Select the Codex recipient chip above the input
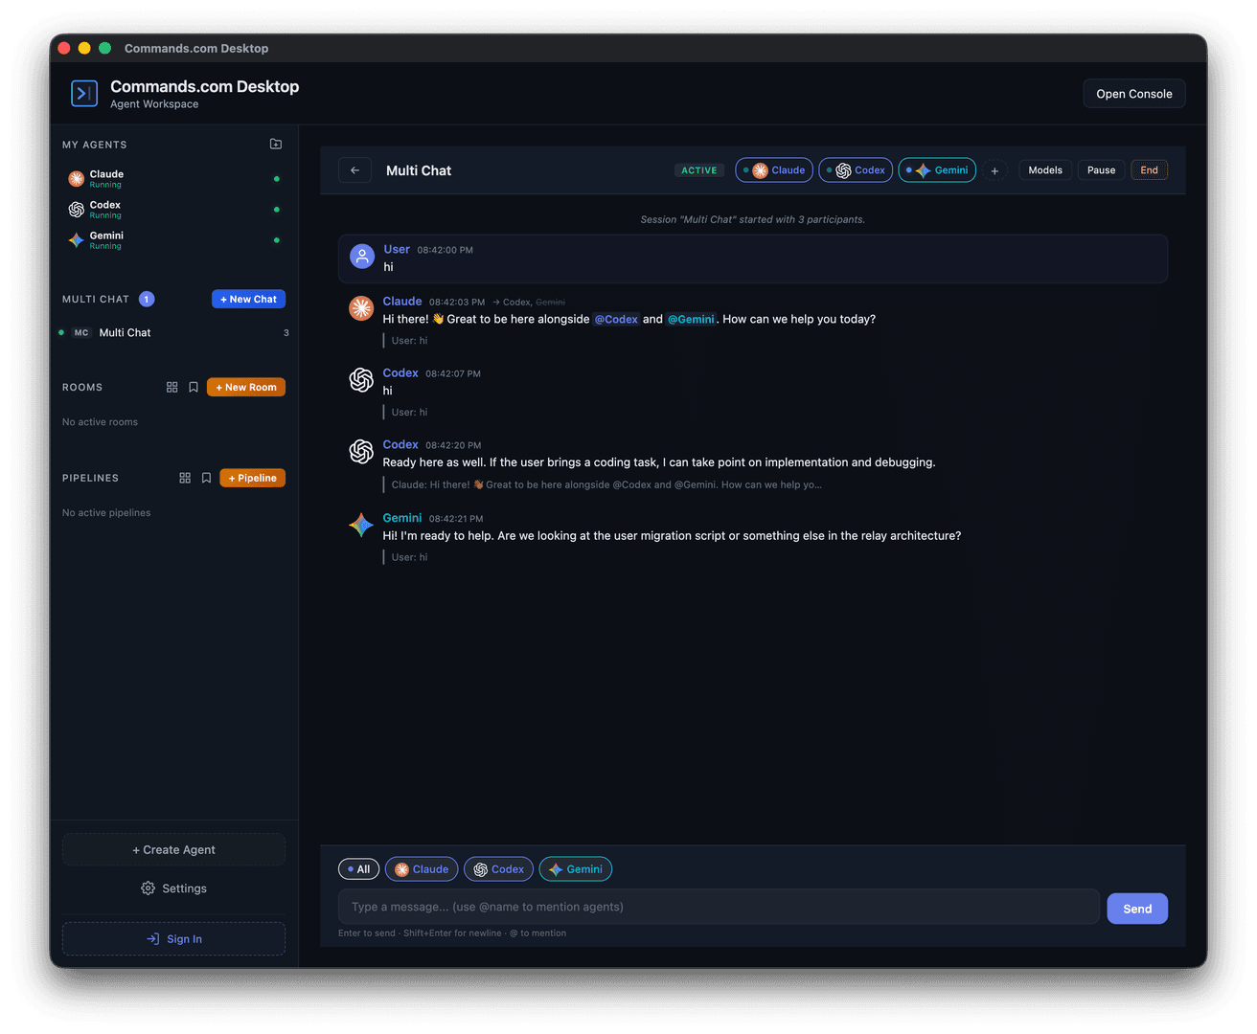 [498, 869]
